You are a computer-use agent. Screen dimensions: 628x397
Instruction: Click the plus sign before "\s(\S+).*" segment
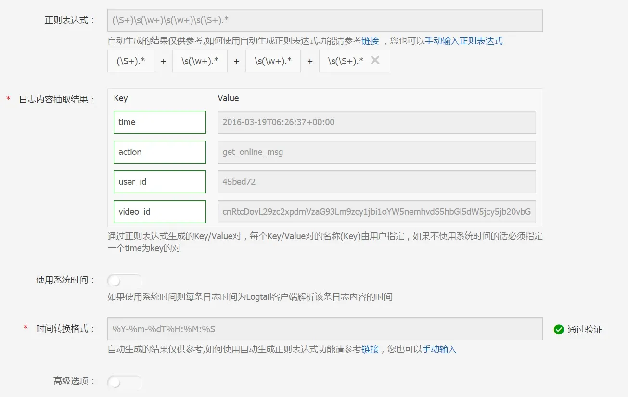309,61
